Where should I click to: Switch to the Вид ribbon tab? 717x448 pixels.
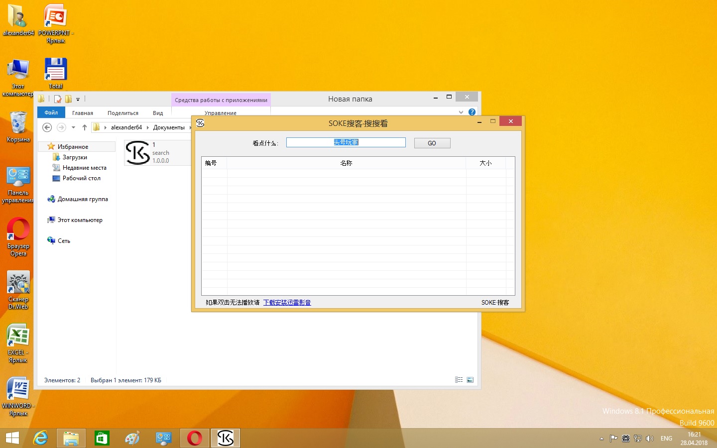coord(158,113)
